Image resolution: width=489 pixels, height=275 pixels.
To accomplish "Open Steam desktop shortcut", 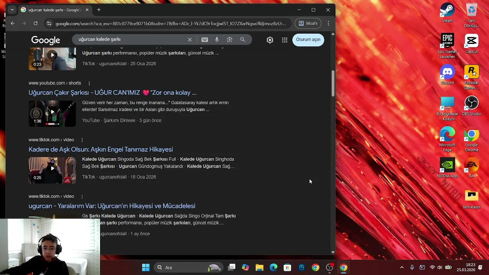I will [447, 13].
